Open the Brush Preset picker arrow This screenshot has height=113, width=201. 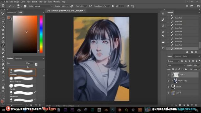21,6
